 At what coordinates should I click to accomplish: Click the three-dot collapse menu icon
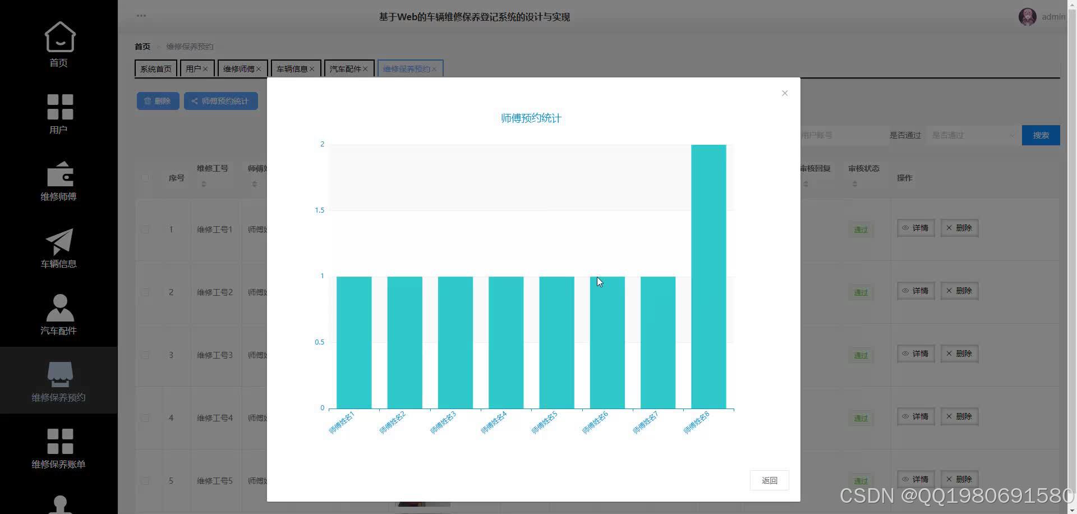141,16
